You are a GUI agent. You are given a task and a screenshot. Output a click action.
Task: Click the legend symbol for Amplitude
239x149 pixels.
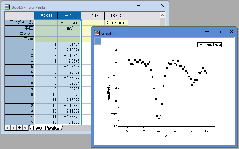[201, 45]
